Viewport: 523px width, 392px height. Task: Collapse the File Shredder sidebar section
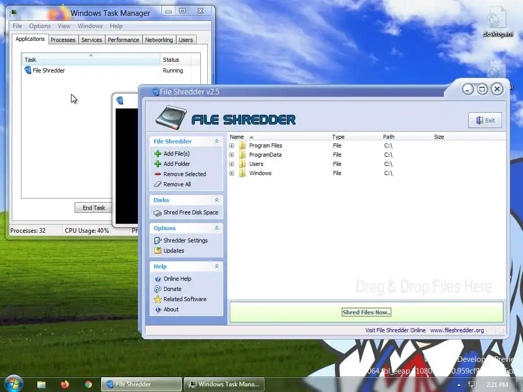tap(217, 141)
